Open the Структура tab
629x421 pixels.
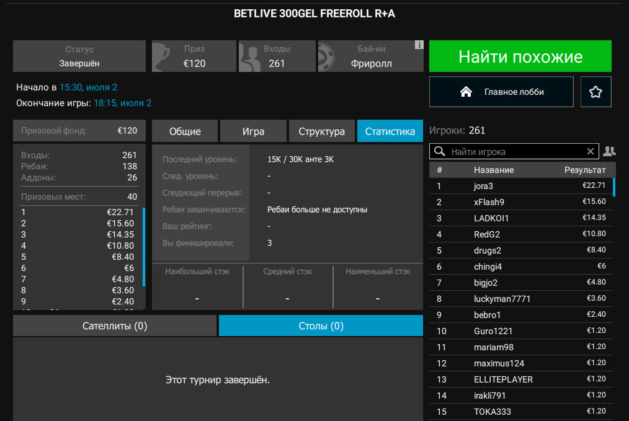tap(321, 131)
